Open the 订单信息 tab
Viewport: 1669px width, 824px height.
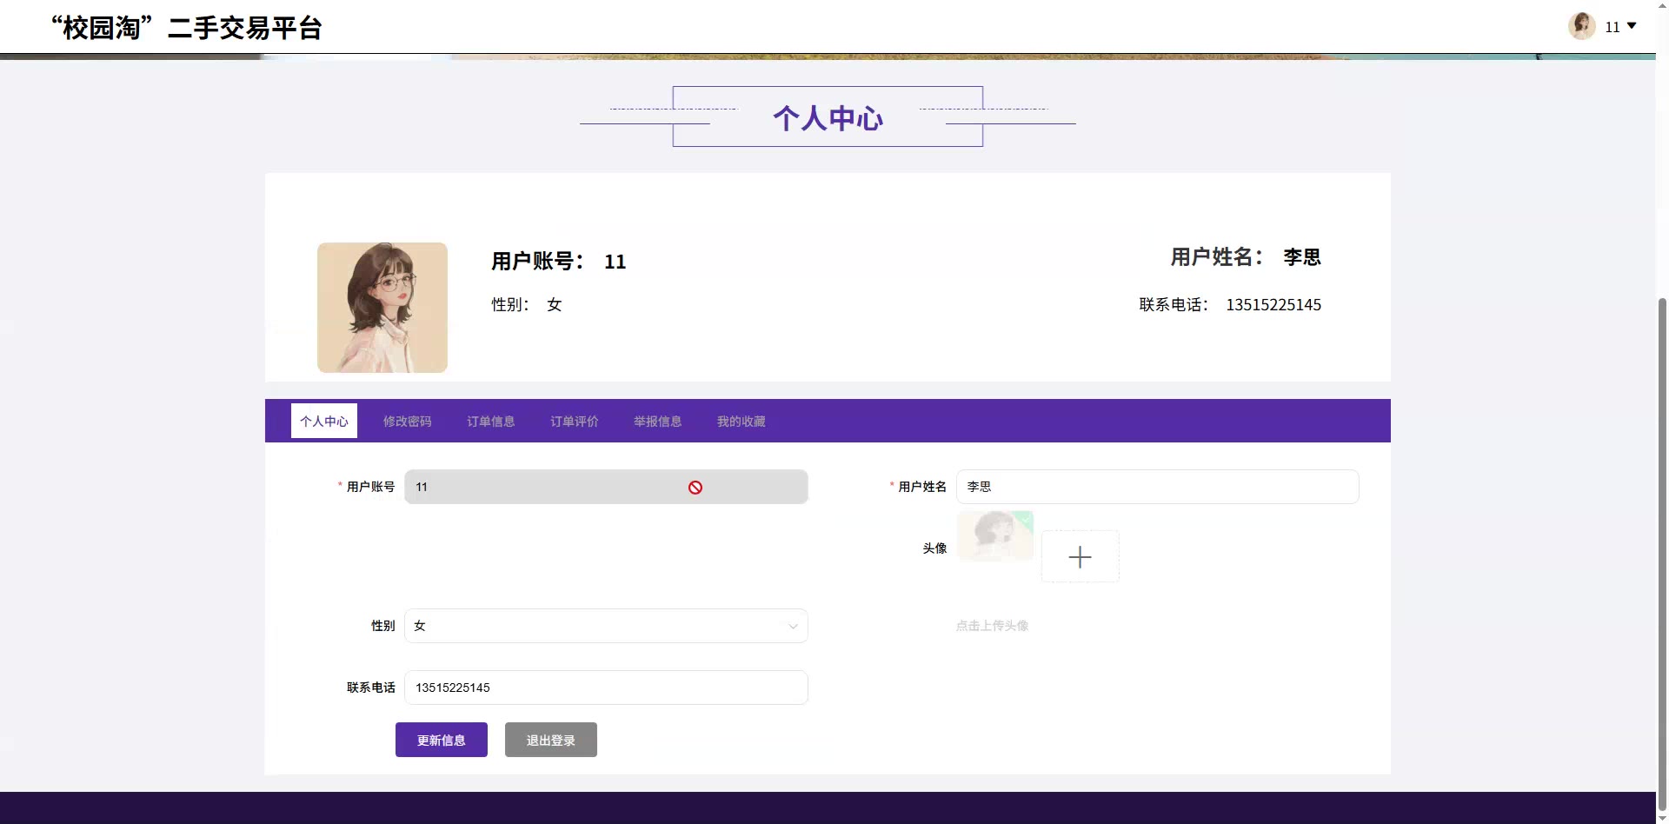[x=490, y=422]
